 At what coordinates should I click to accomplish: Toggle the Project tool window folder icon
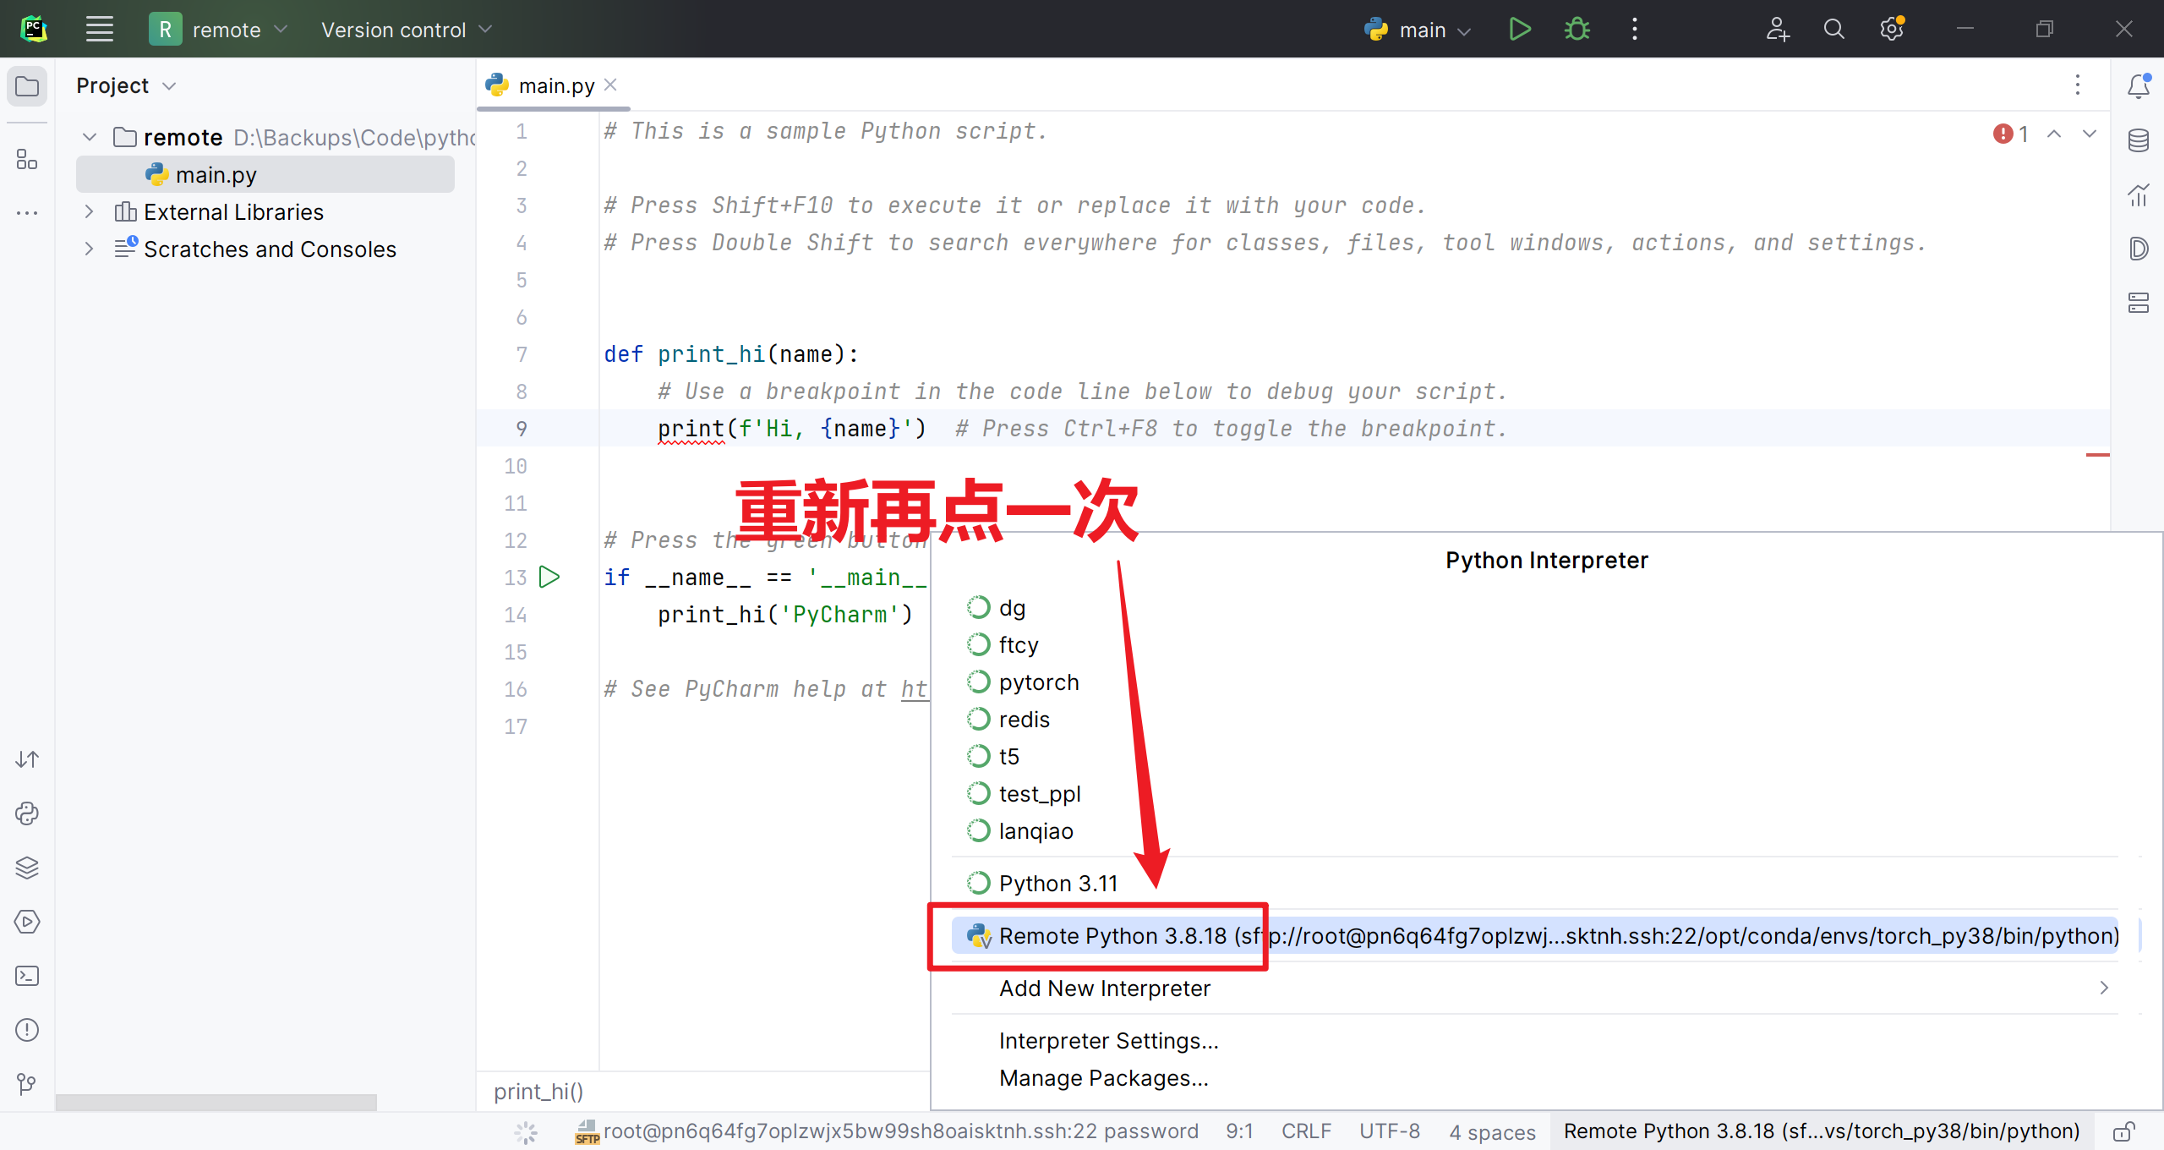[x=27, y=86]
